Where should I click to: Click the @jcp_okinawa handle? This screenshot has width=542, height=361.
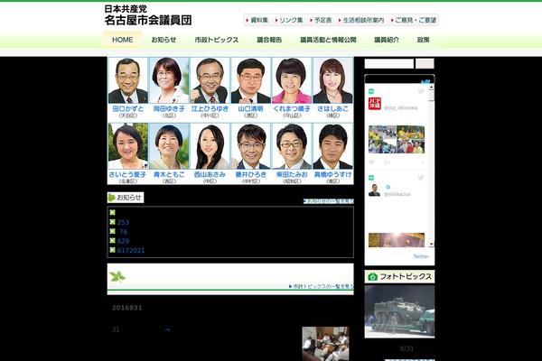400,107
